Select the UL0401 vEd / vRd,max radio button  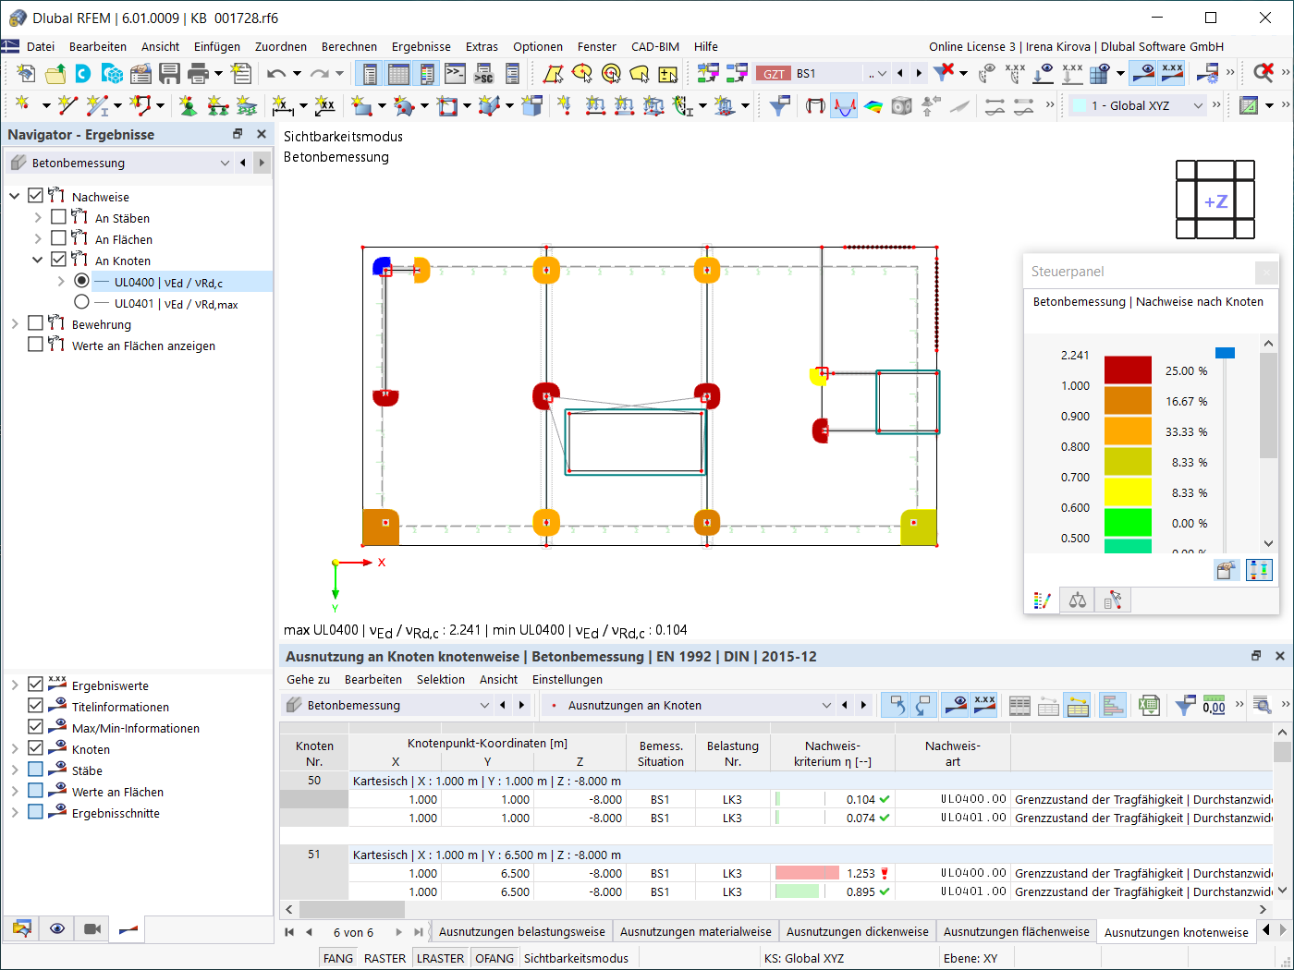pos(81,302)
